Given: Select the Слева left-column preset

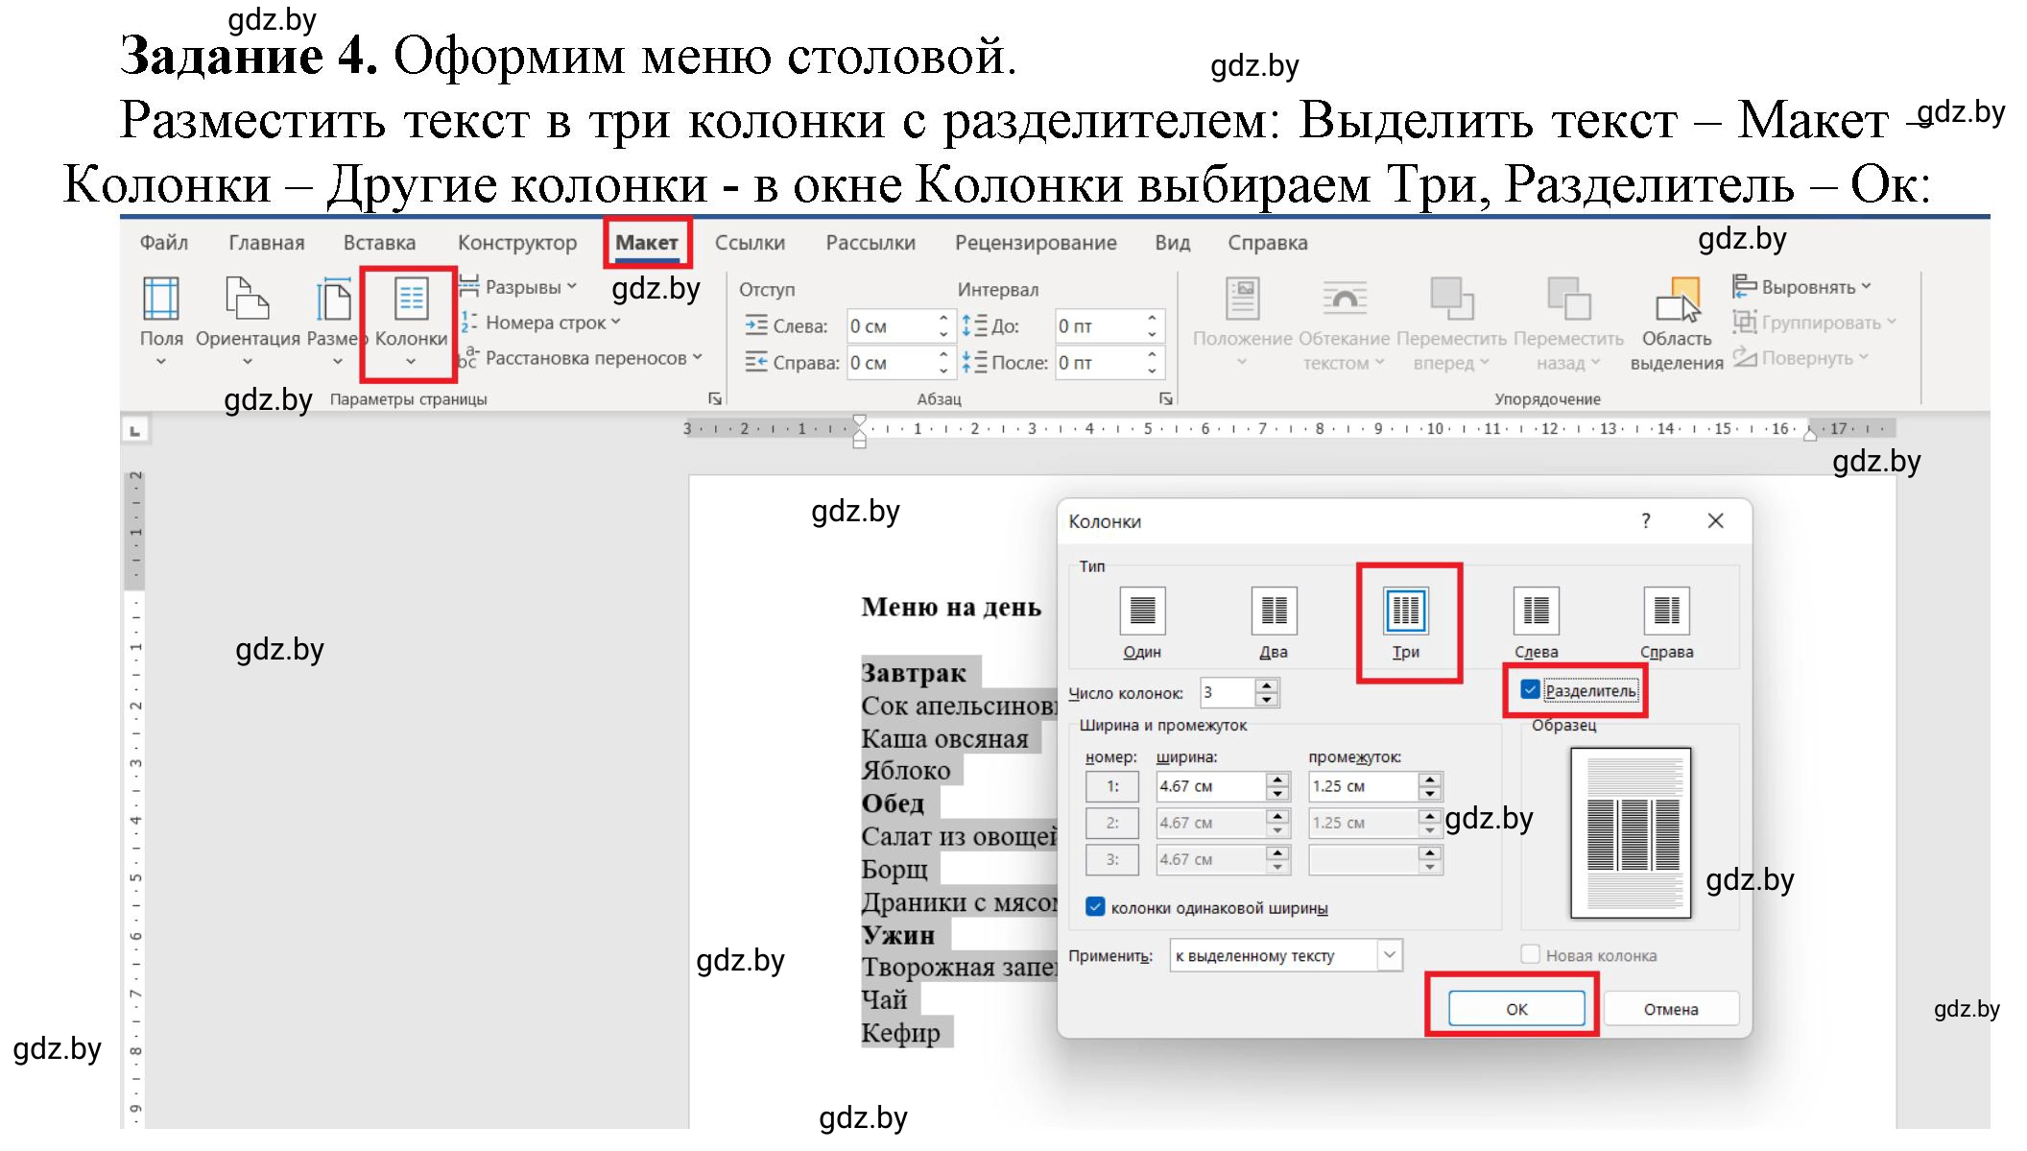Looking at the screenshot, I should [1537, 623].
